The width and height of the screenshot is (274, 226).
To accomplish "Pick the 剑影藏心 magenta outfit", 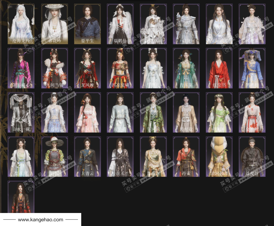I will [21, 68].
